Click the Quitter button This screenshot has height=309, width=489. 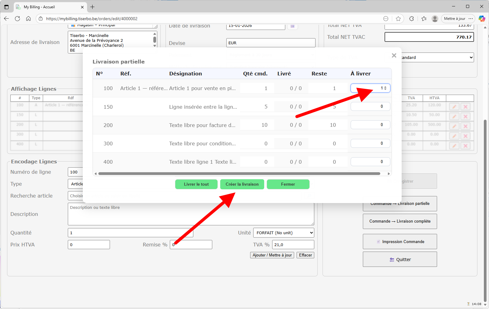(x=400, y=260)
